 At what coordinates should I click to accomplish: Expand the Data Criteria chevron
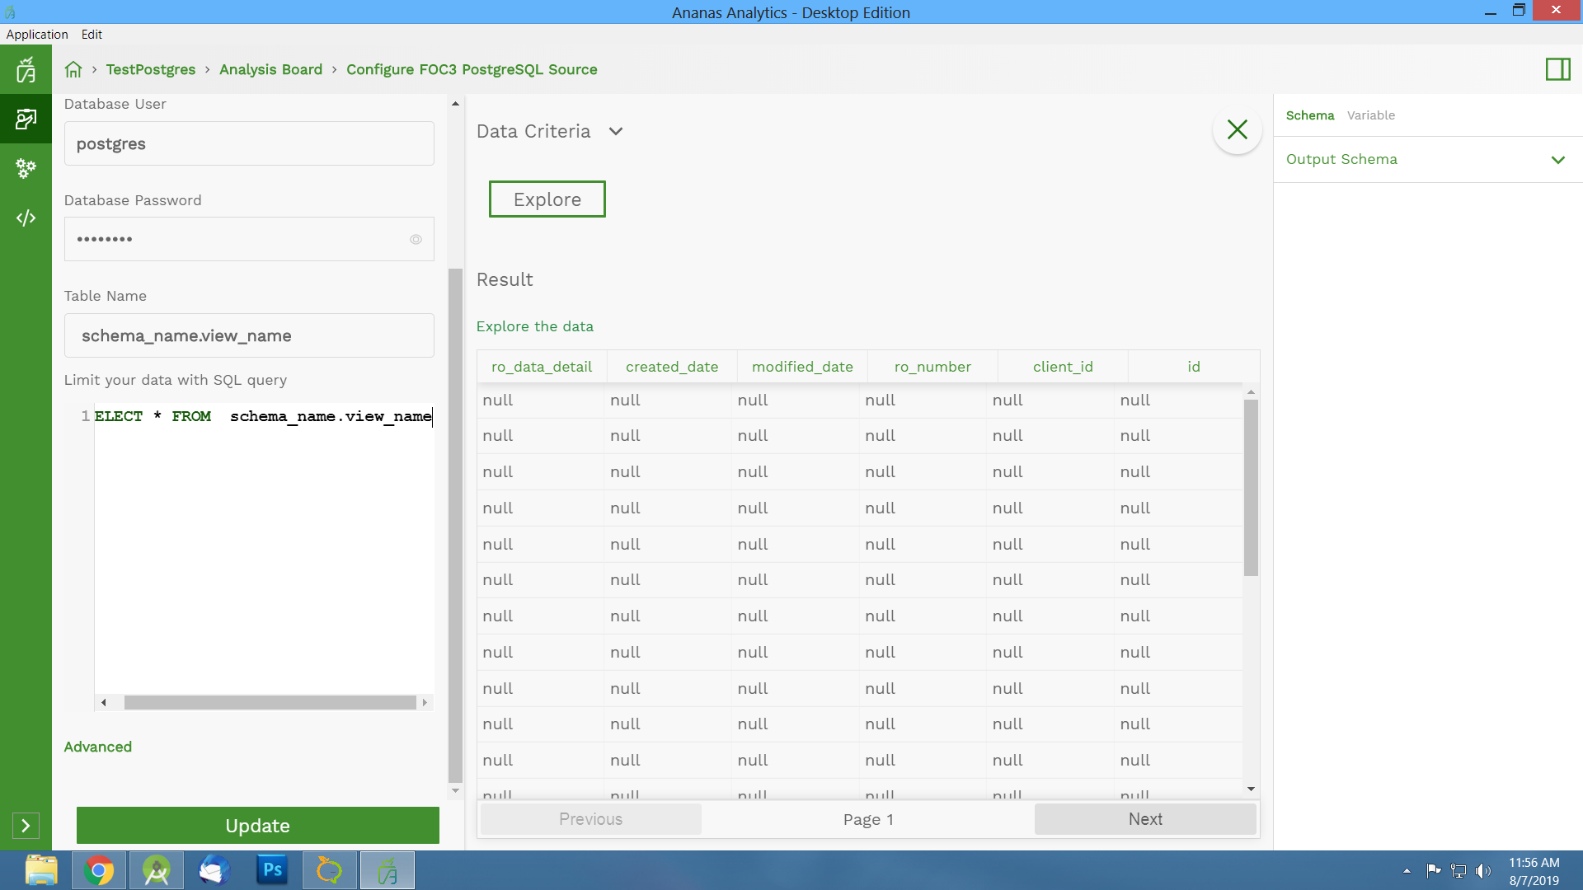click(x=616, y=131)
